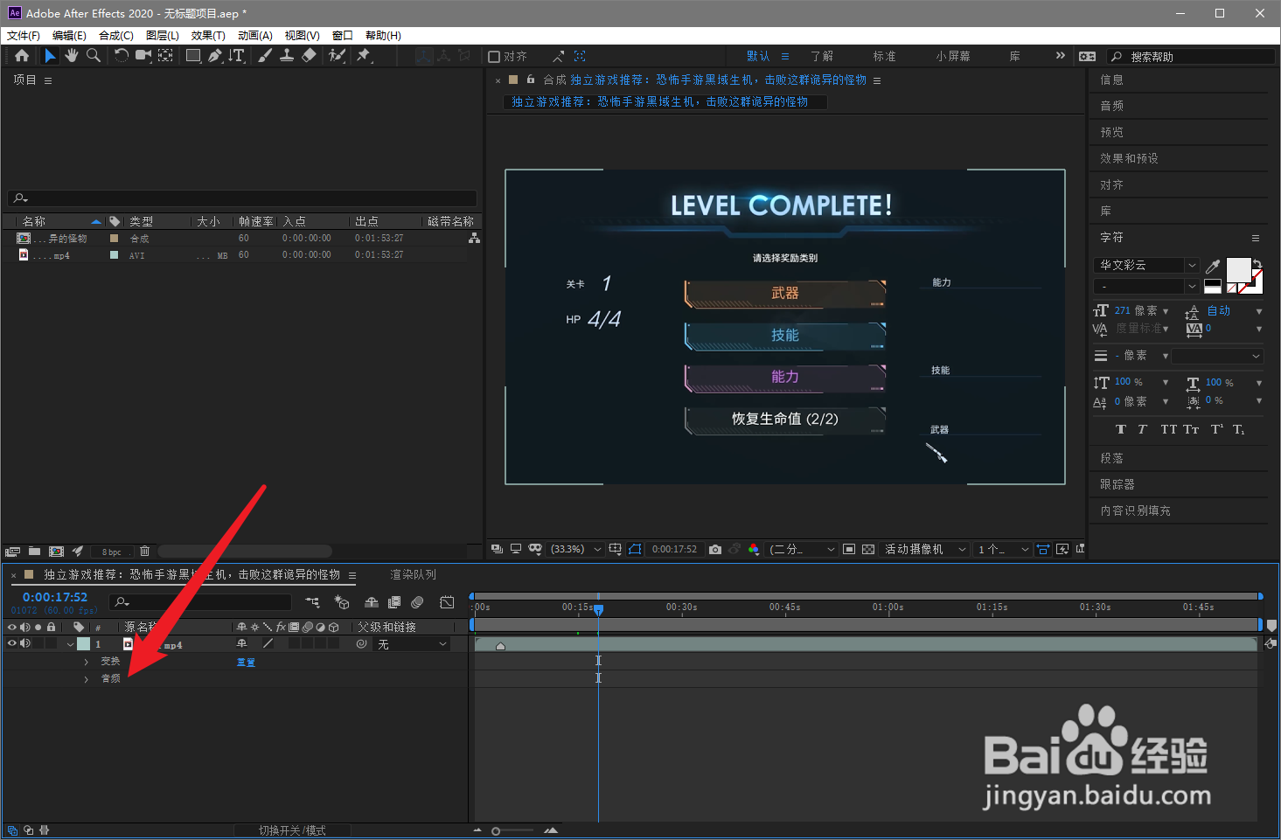The width and height of the screenshot is (1281, 840).
Task: Open the 合成(C) menu
Action: (x=116, y=35)
